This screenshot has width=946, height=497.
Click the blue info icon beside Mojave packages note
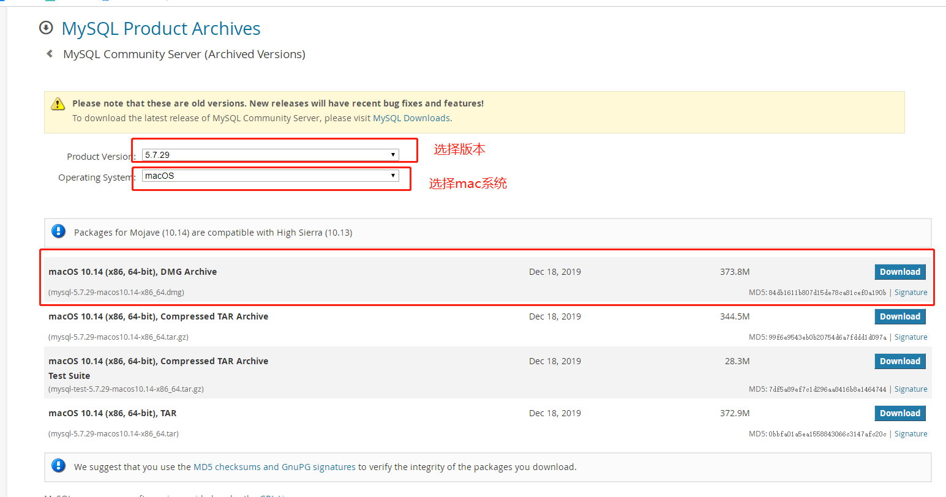(x=59, y=231)
